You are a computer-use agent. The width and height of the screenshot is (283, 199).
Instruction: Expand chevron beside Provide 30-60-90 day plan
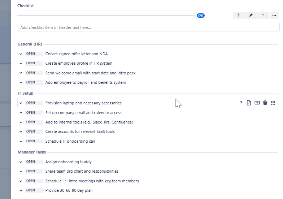pyautogui.click(x=21, y=190)
